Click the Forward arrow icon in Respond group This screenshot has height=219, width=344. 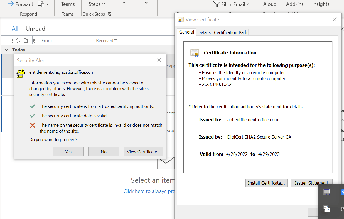tap(11, 4)
